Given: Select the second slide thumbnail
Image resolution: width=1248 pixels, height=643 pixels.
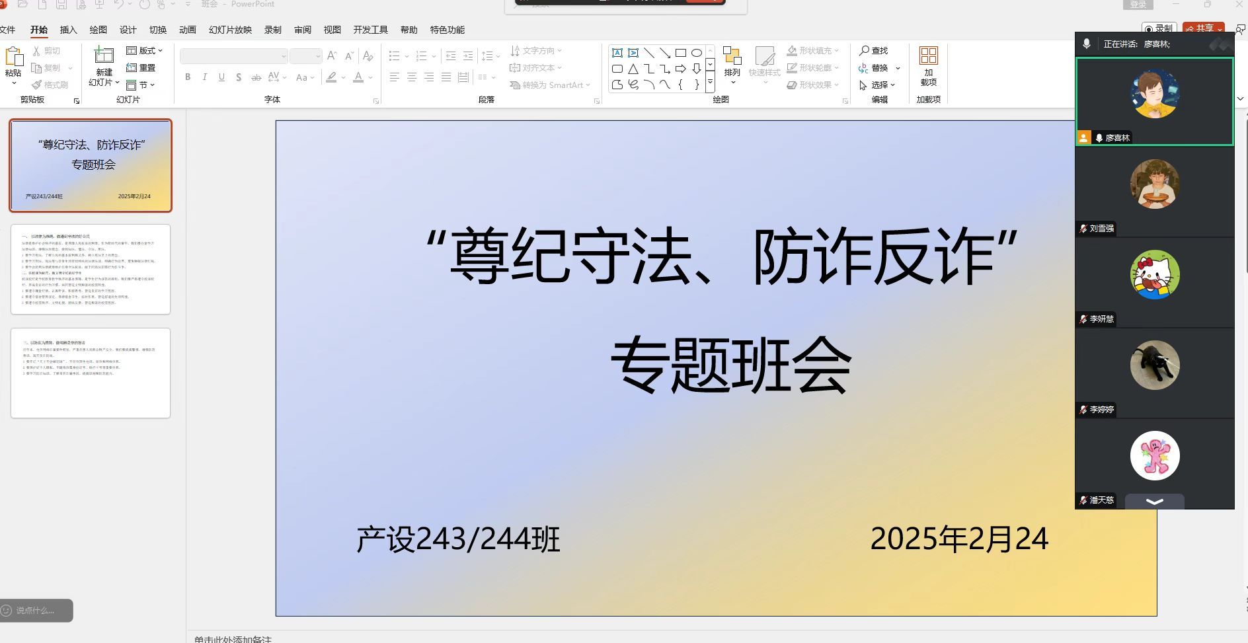Looking at the screenshot, I should 91,269.
